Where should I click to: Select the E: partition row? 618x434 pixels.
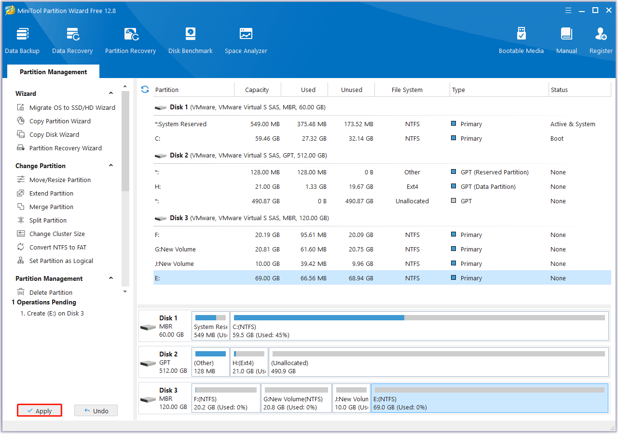coord(382,278)
